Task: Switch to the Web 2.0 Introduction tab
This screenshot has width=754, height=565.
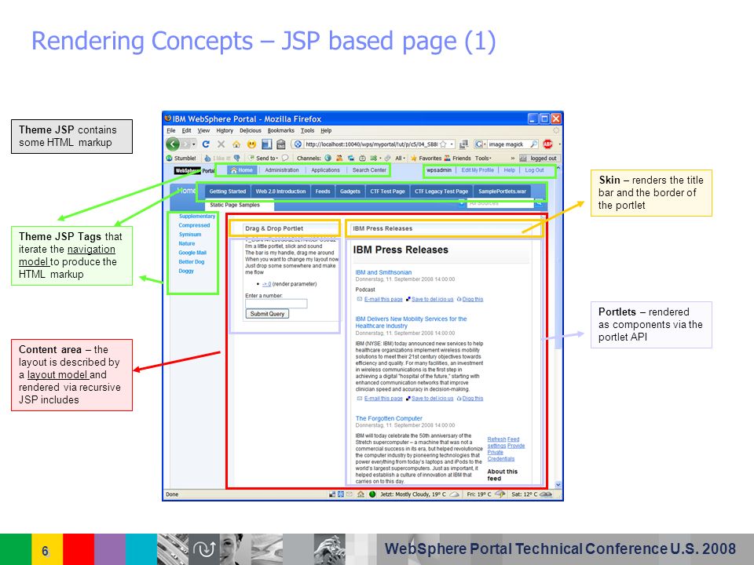Action: coord(280,191)
